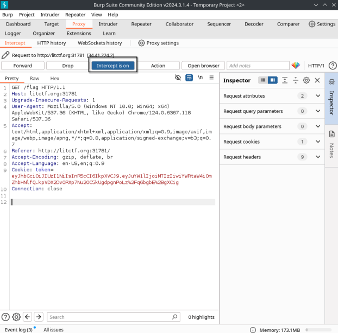Collapse all Inspector sections icon
The image size is (338, 333).
click(x=296, y=80)
